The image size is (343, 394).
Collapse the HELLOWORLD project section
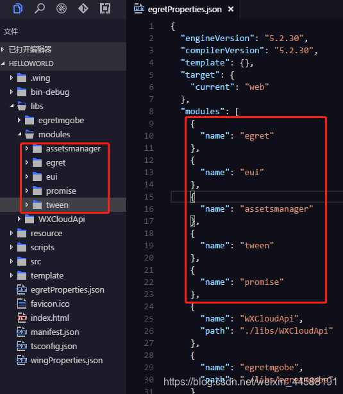(x=3, y=64)
